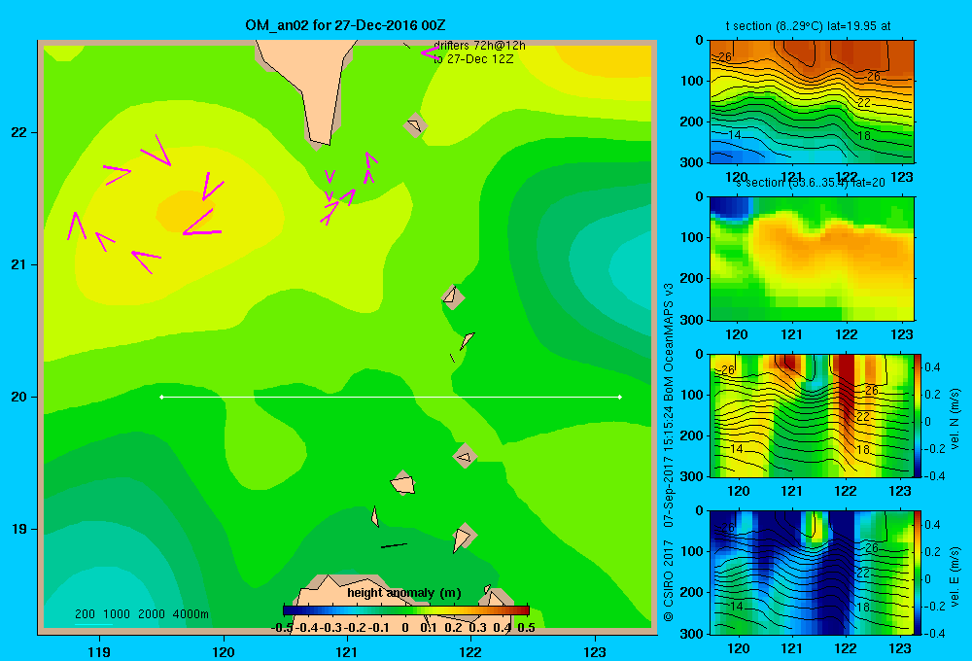
Task: Click longitude 120 under the vel. E section
Action: tap(738, 648)
